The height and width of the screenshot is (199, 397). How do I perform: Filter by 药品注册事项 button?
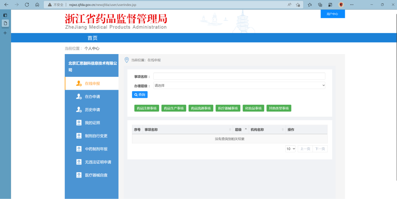[x=147, y=108]
